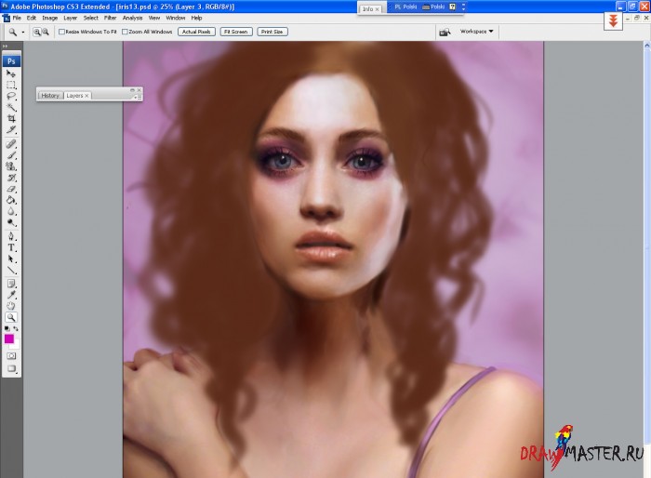This screenshot has width=651, height=478.
Task: Open the Workspace dropdown
Action: tap(476, 32)
